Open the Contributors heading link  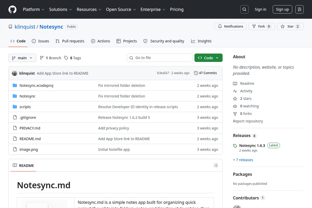(x=249, y=198)
